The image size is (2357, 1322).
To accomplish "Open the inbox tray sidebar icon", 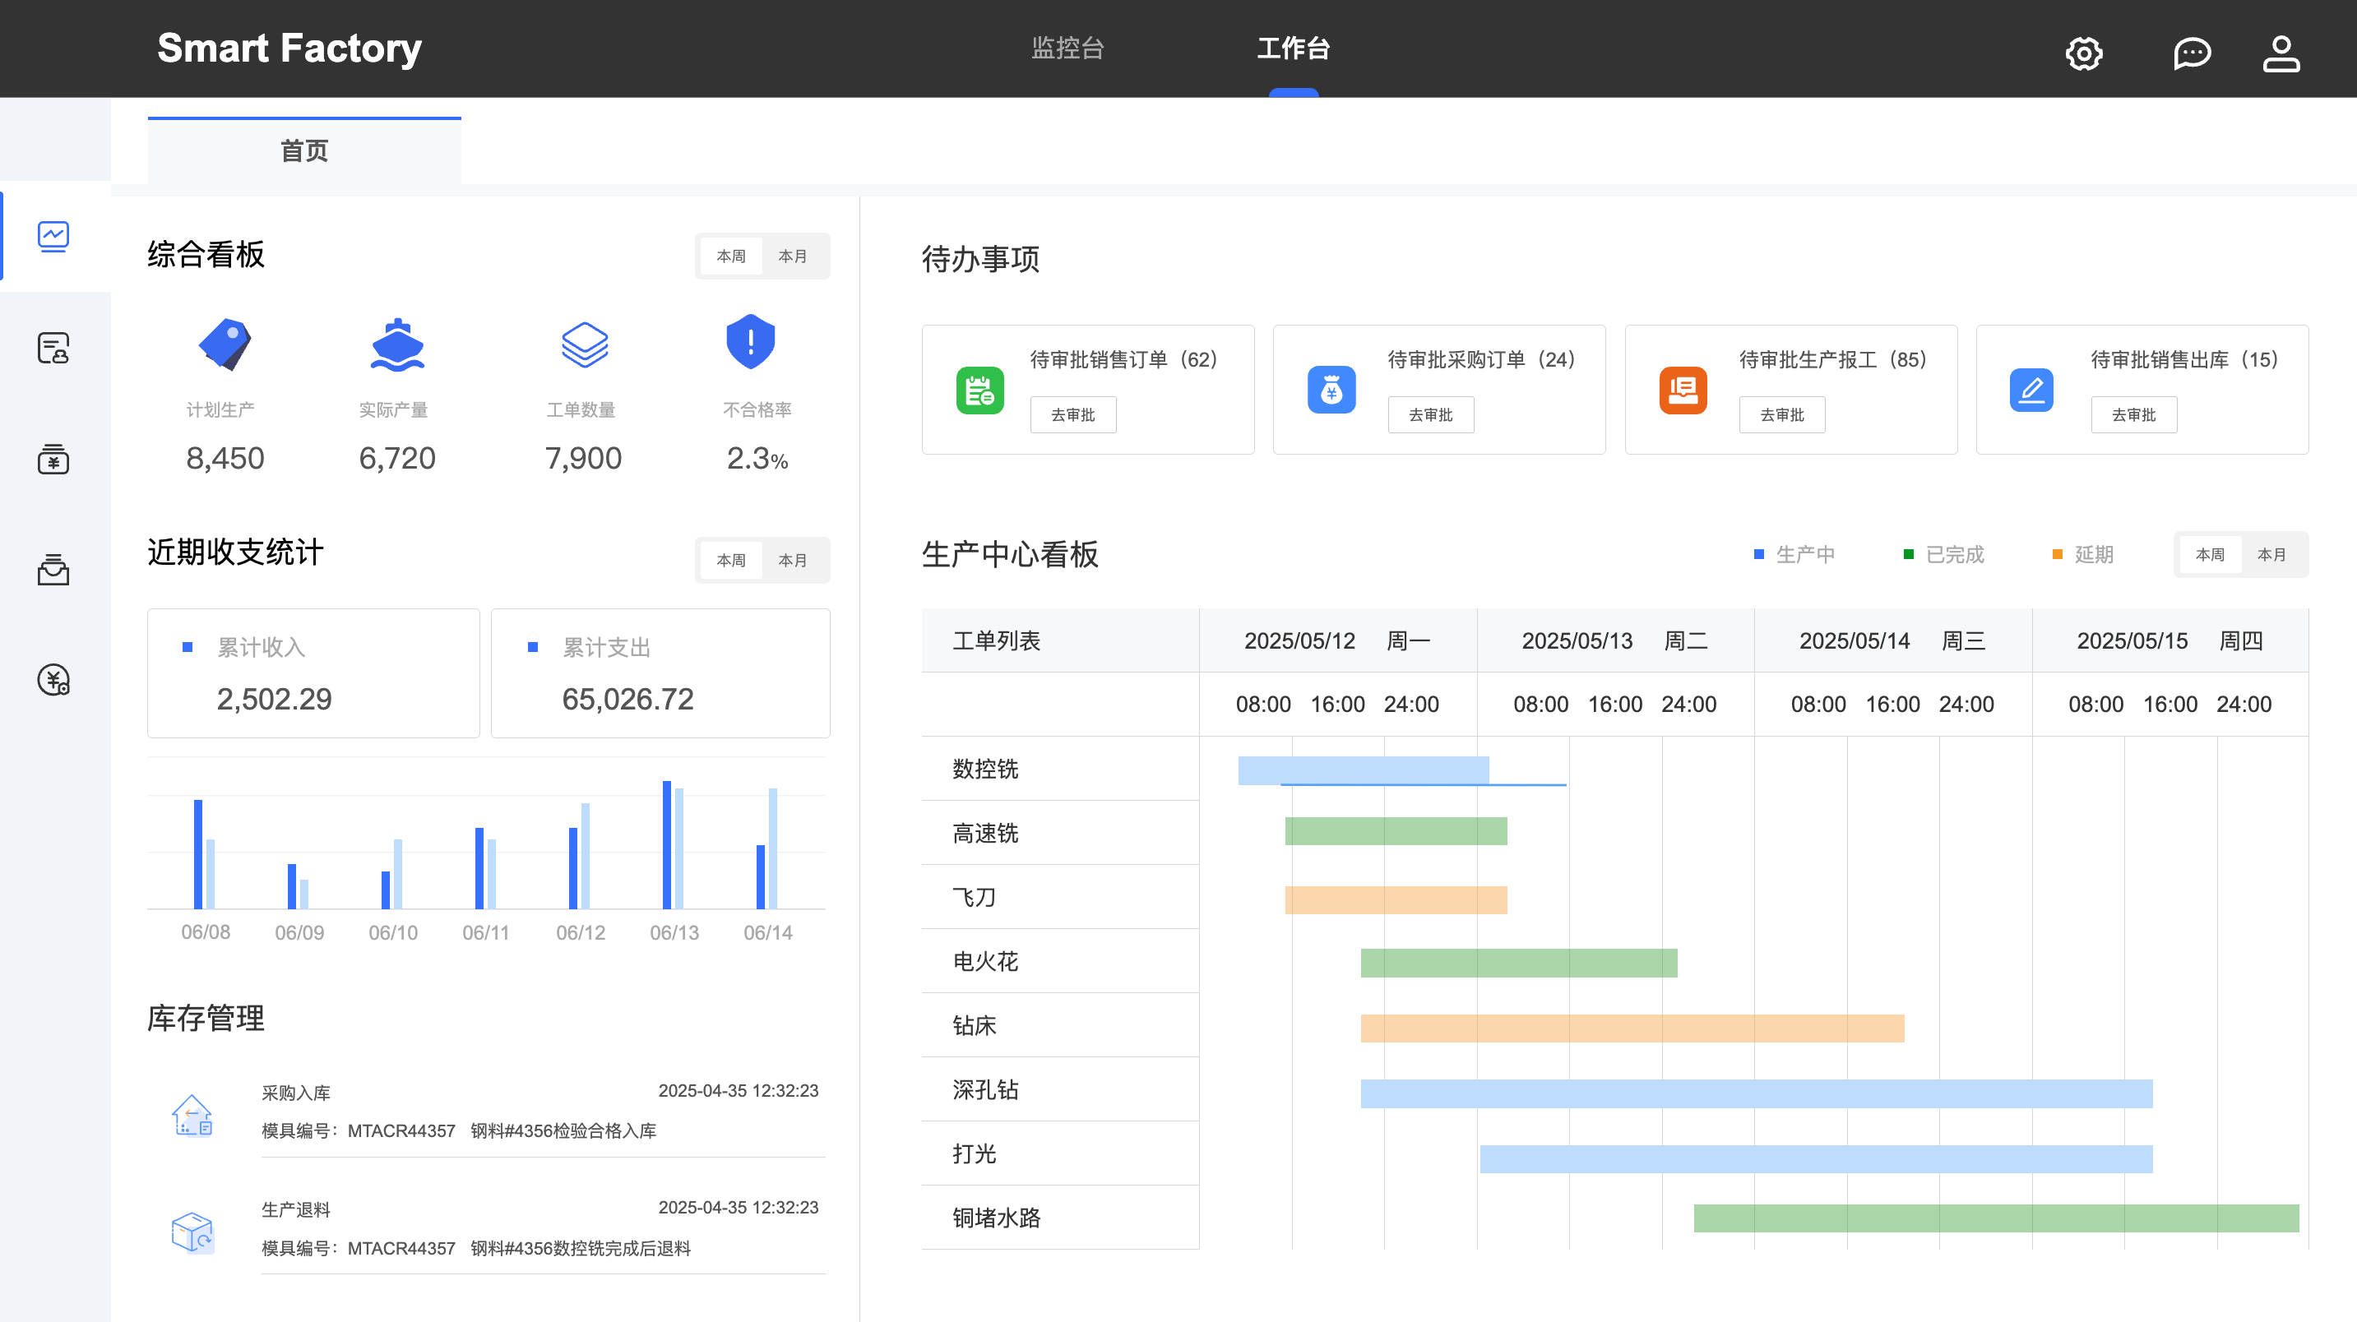I will tap(53, 569).
